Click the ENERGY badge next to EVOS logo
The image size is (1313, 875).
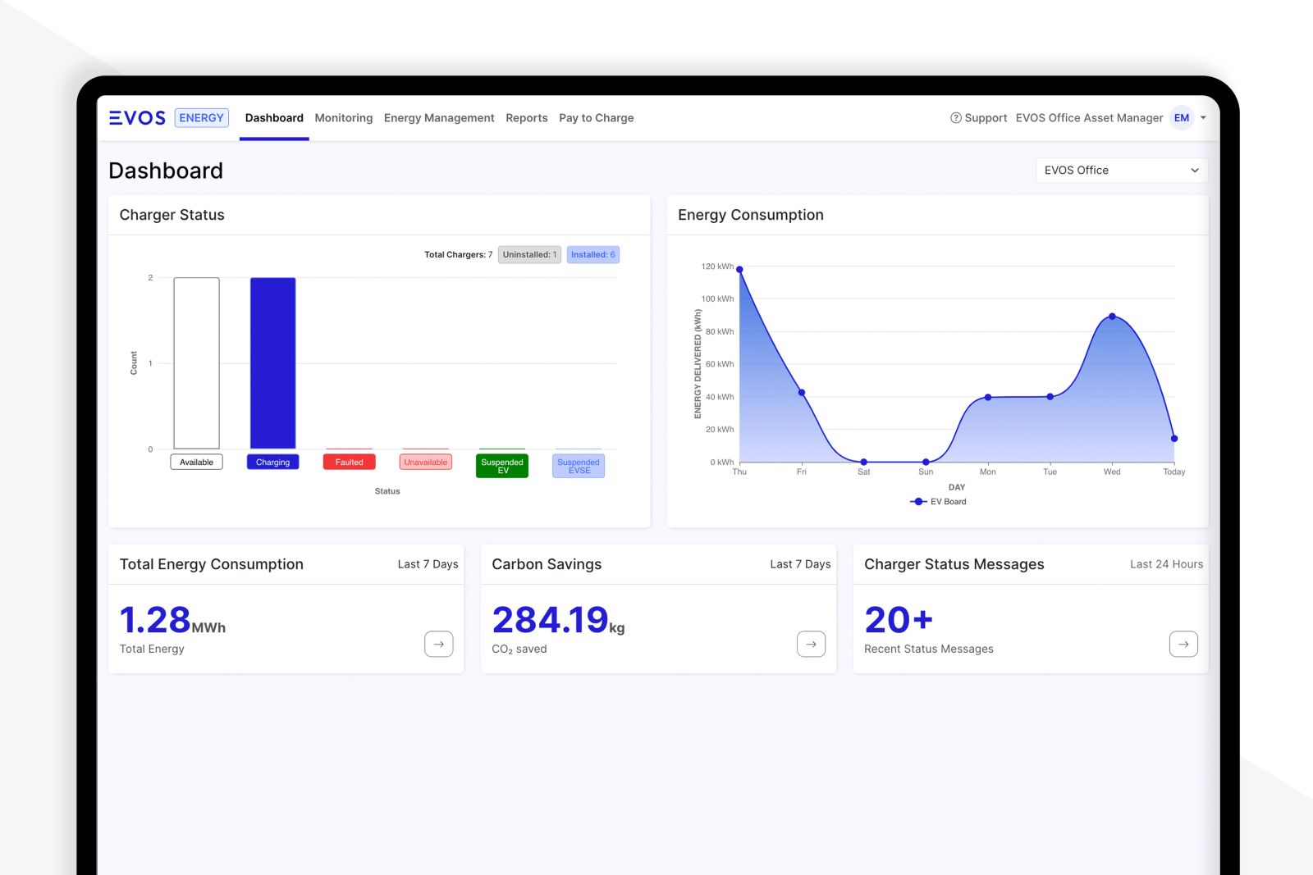point(202,117)
